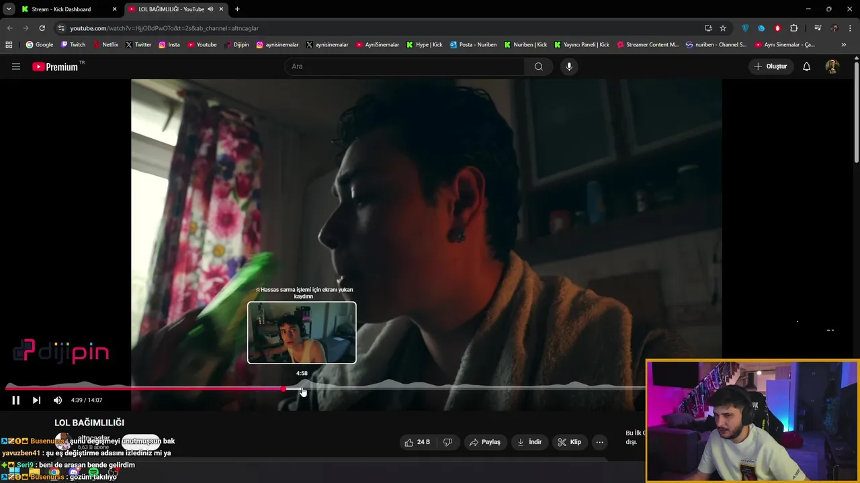
Task: Click the 4:58 preview thumbnail
Action: (302, 333)
